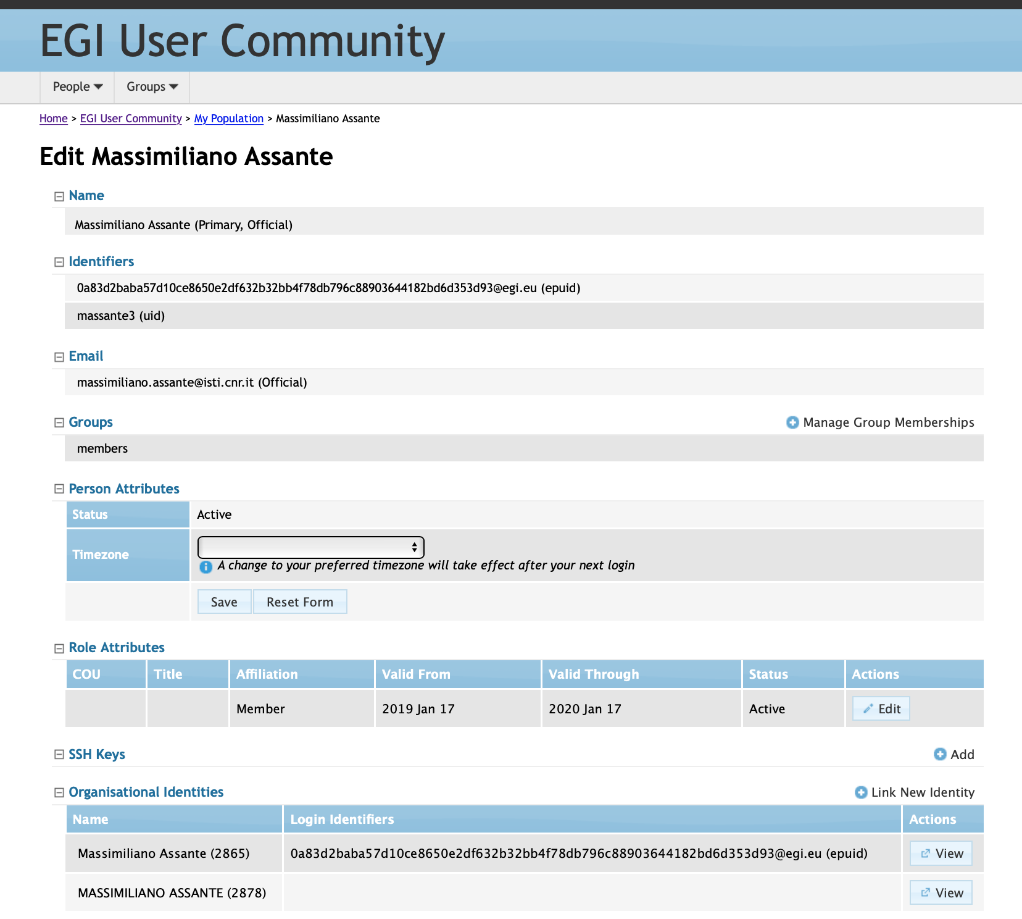Click the Person Attributes heading
This screenshot has width=1022, height=919.
coord(124,489)
